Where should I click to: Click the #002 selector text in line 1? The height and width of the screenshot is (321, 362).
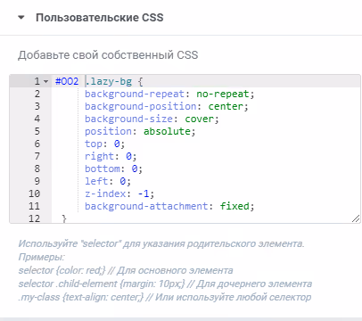pyautogui.click(x=67, y=81)
